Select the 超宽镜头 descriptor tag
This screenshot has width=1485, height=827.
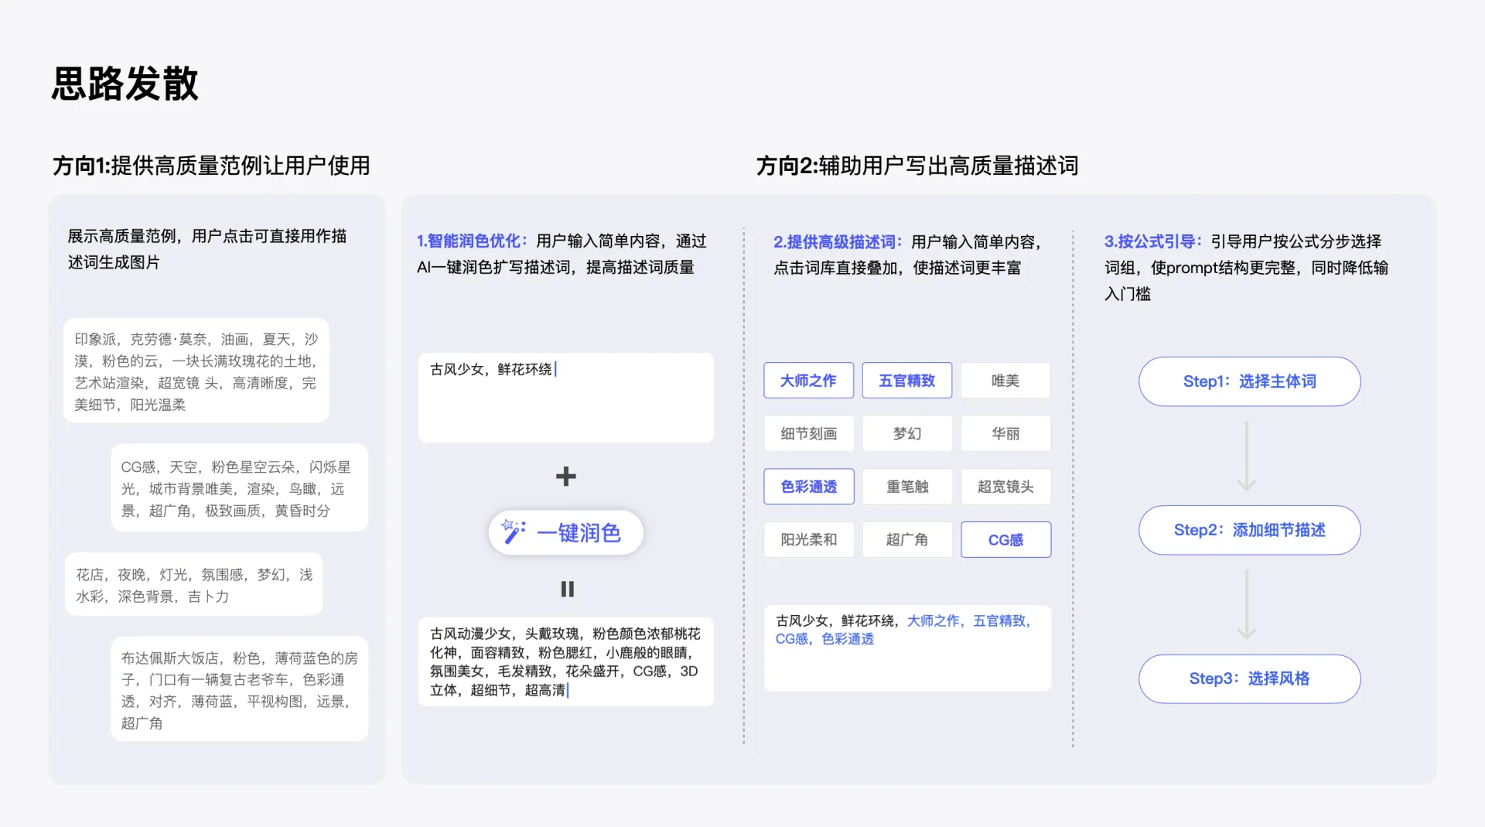[1005, 486]
